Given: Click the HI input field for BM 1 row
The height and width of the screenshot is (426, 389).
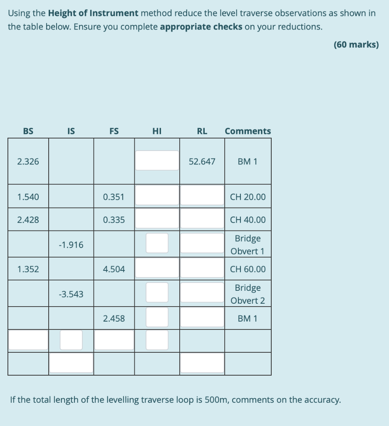Looking at the screenshot, I should [x=156, y=159].
